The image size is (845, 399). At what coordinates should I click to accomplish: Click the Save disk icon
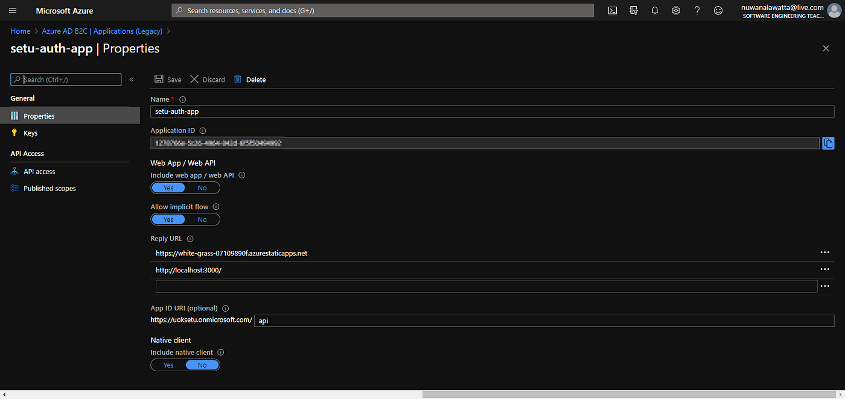159,80
